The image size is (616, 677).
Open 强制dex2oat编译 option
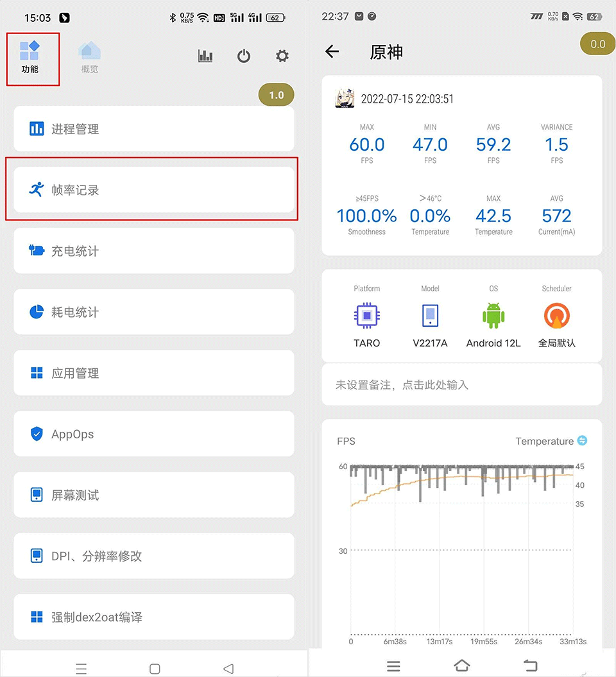point(153,617)
